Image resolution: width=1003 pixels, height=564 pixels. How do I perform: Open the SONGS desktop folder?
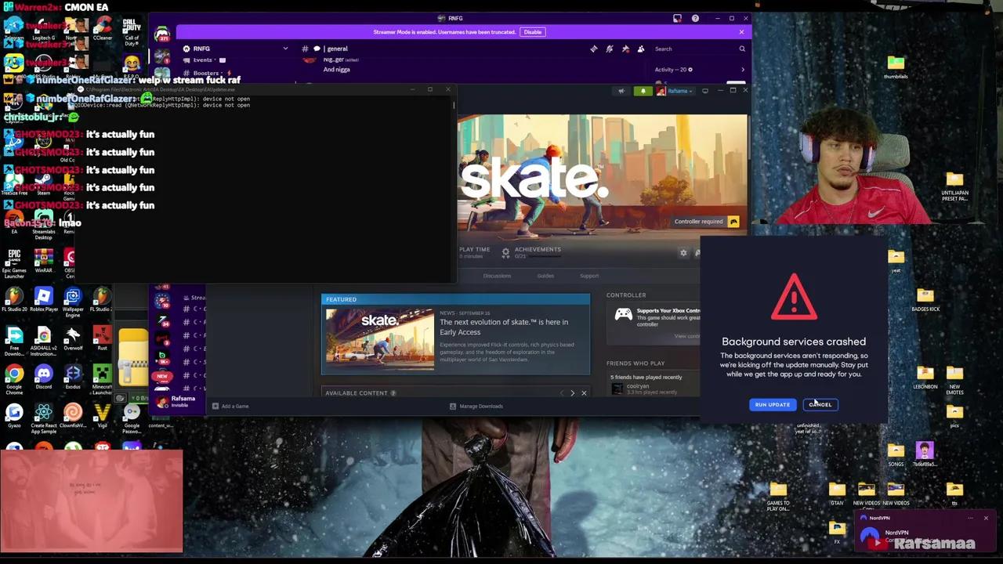(x=896, y=454)
